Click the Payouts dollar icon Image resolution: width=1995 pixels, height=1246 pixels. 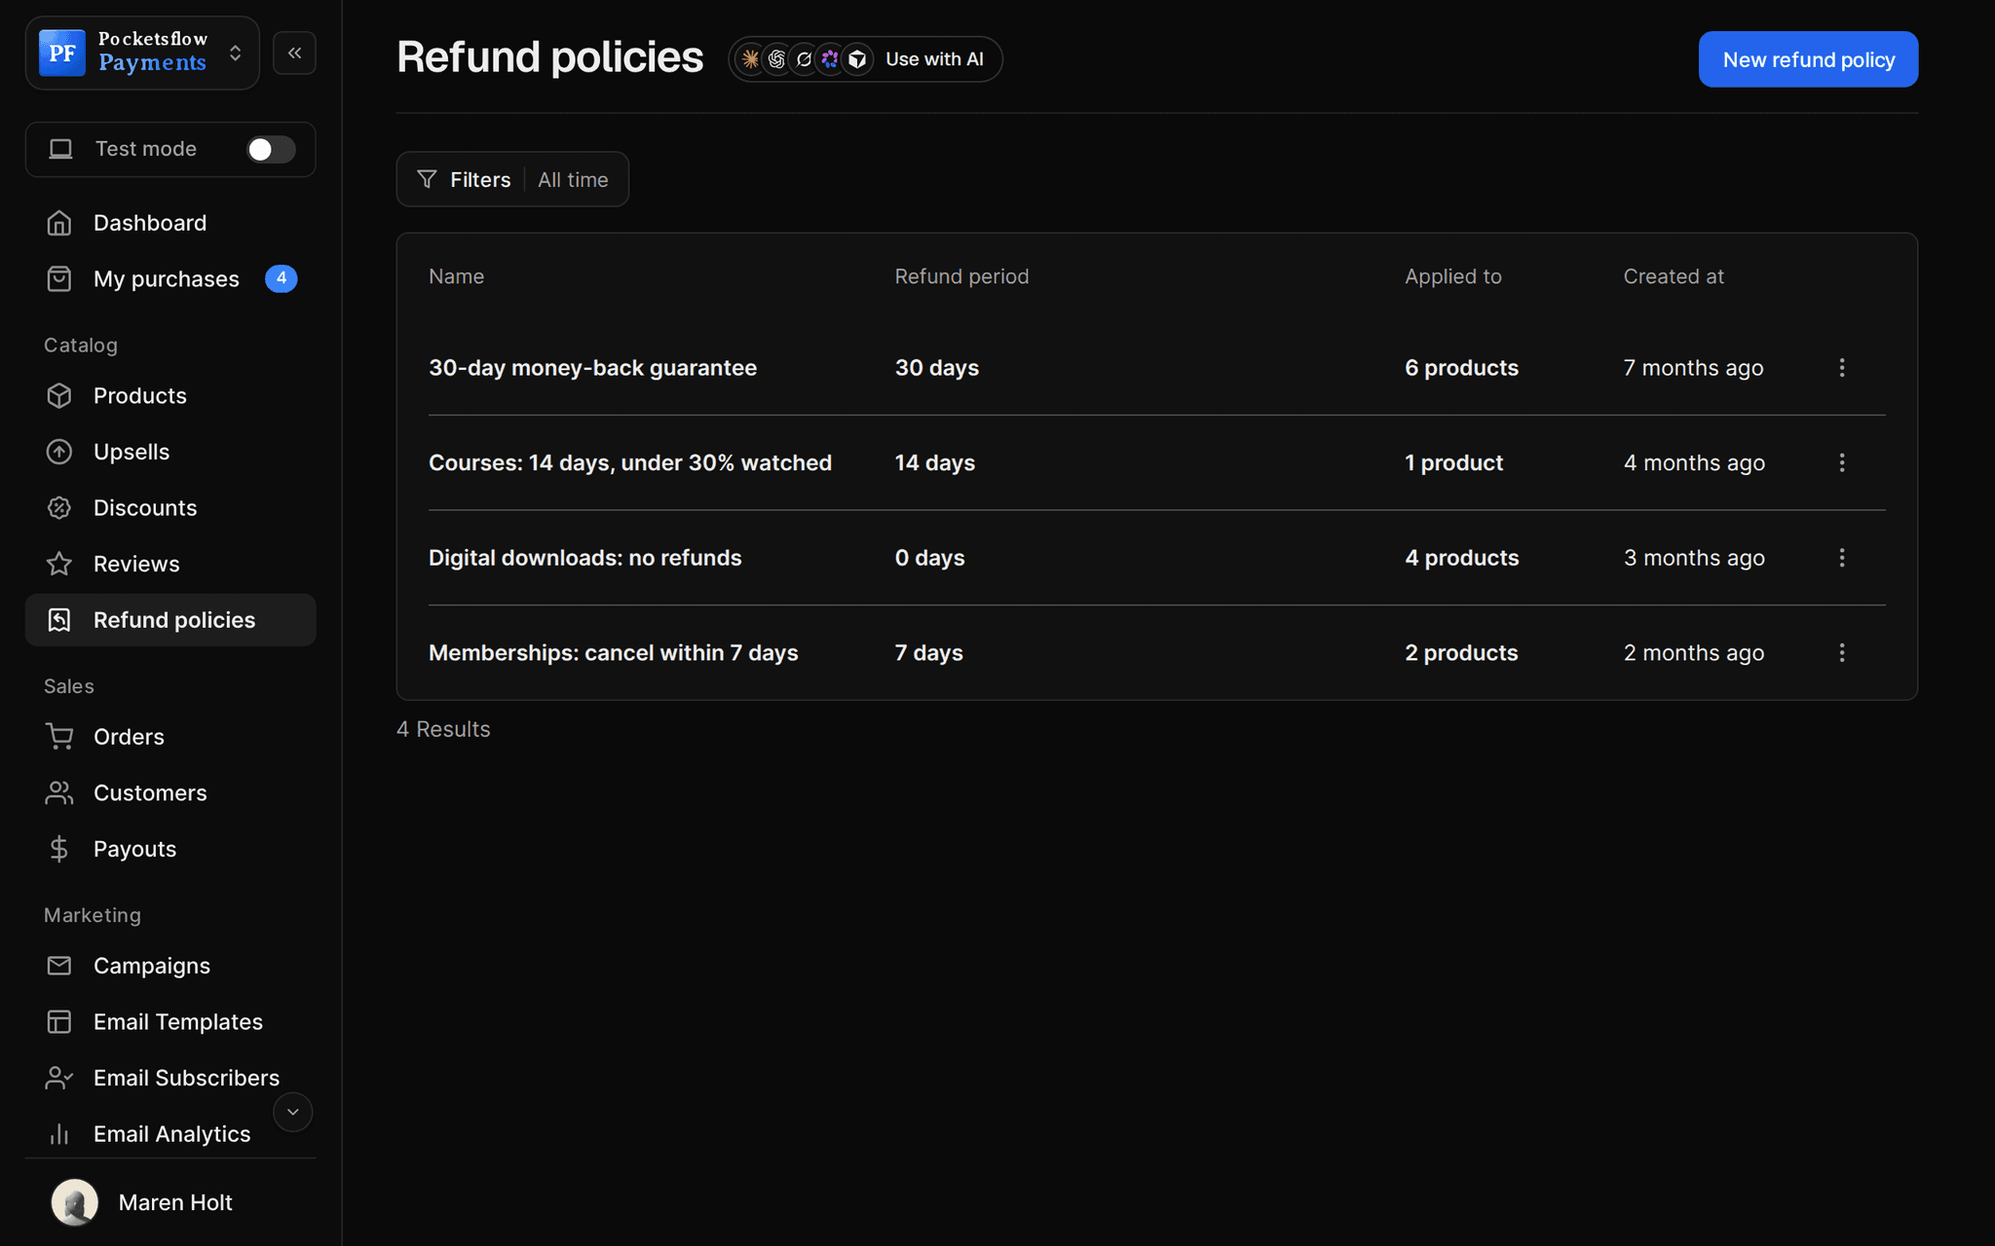(59, 849)
